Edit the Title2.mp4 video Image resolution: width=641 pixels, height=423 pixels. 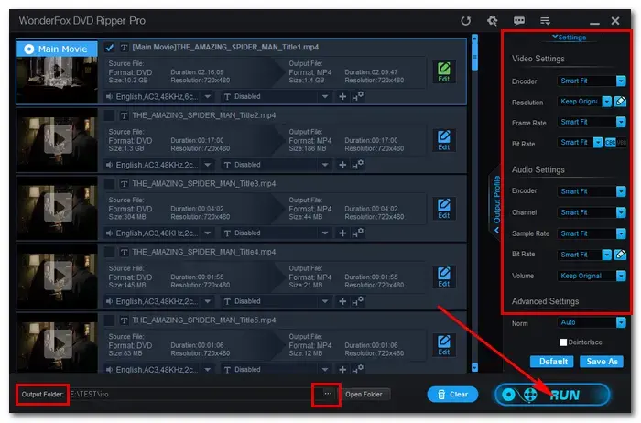coord(444,141)
